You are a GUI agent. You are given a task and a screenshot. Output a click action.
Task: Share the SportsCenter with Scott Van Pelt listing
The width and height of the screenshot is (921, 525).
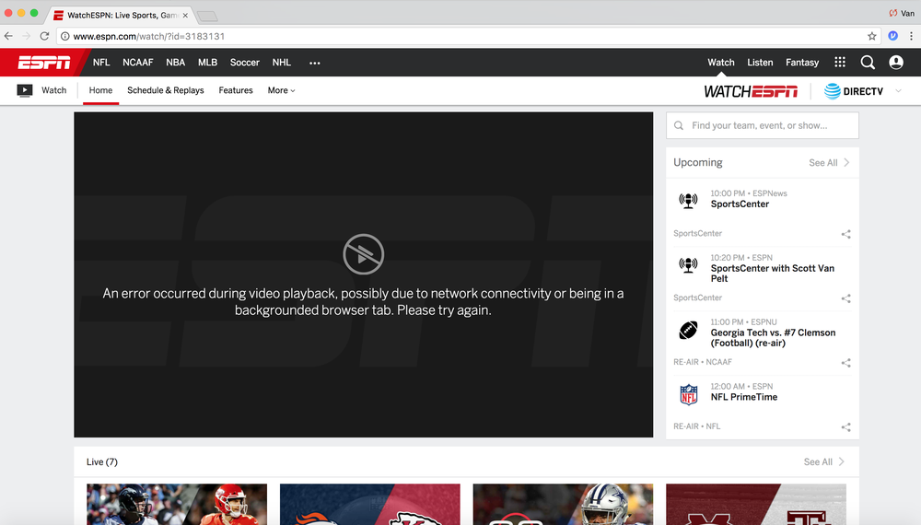[x=845, y=298]
